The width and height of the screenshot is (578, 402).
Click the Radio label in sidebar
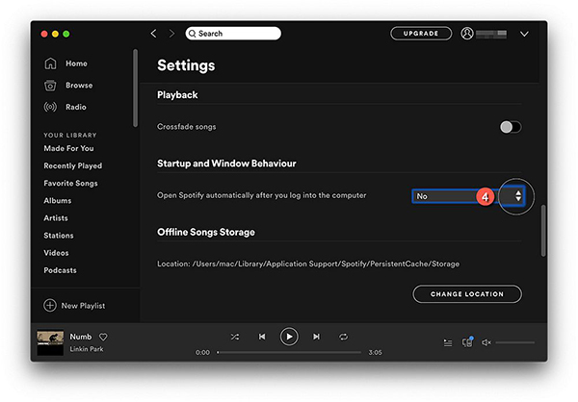[76, 107]
